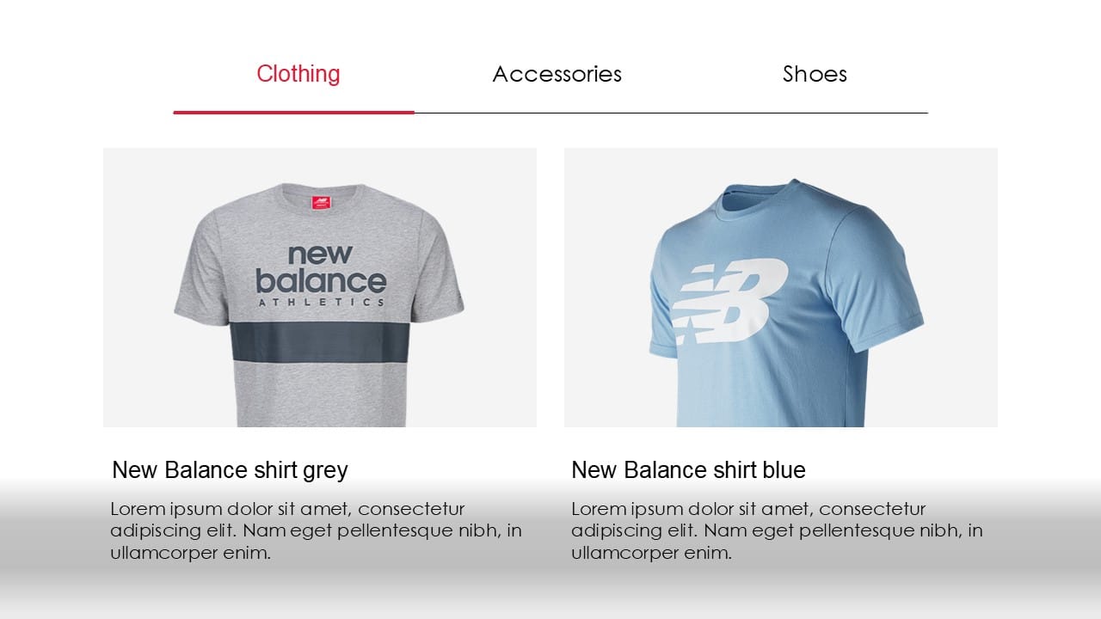
Task: Open the Shoes tab
Action: [815, 75]
